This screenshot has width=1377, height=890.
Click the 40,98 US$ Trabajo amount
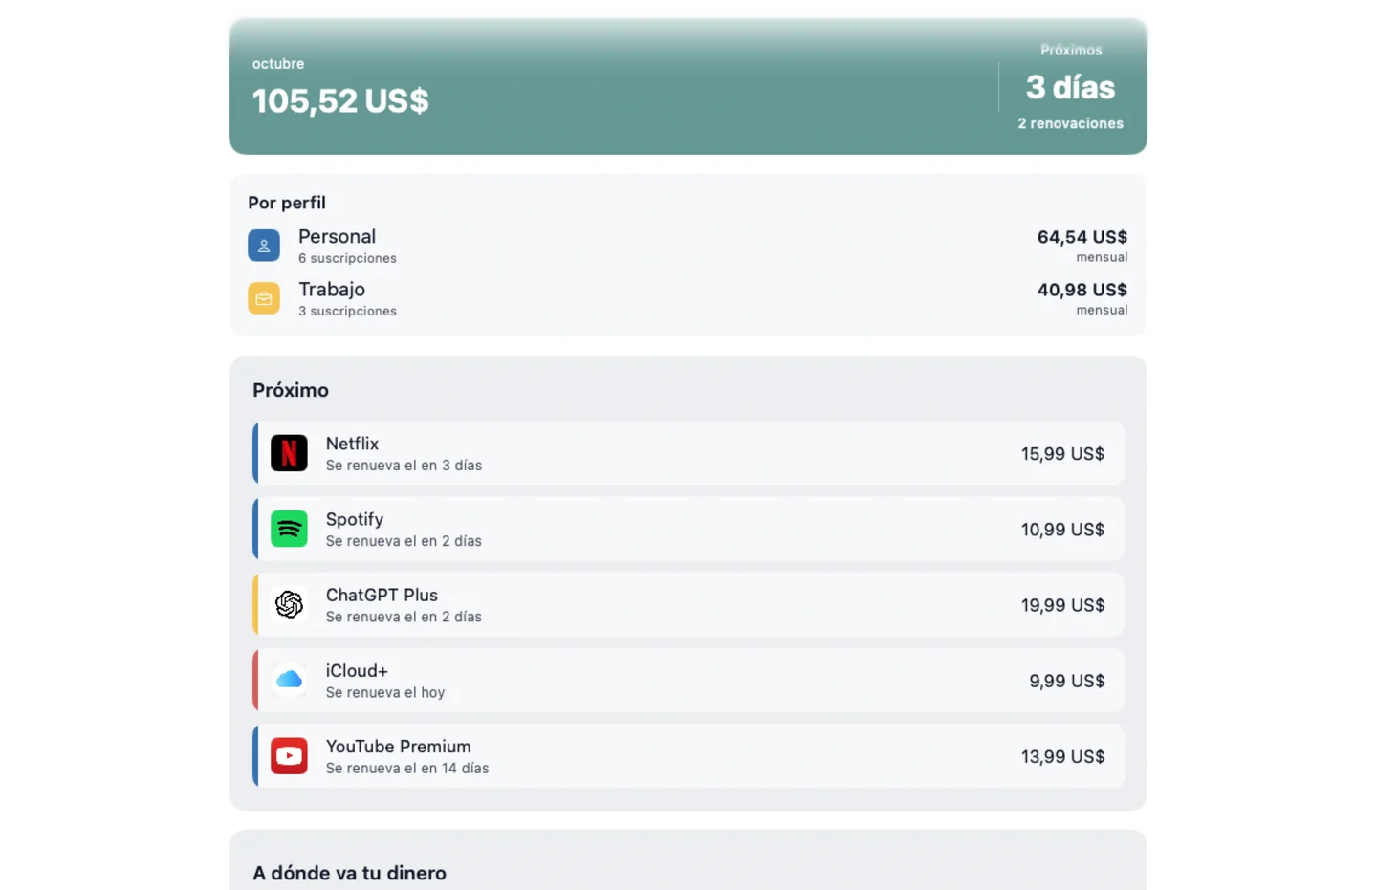[x=1082, y=289]
